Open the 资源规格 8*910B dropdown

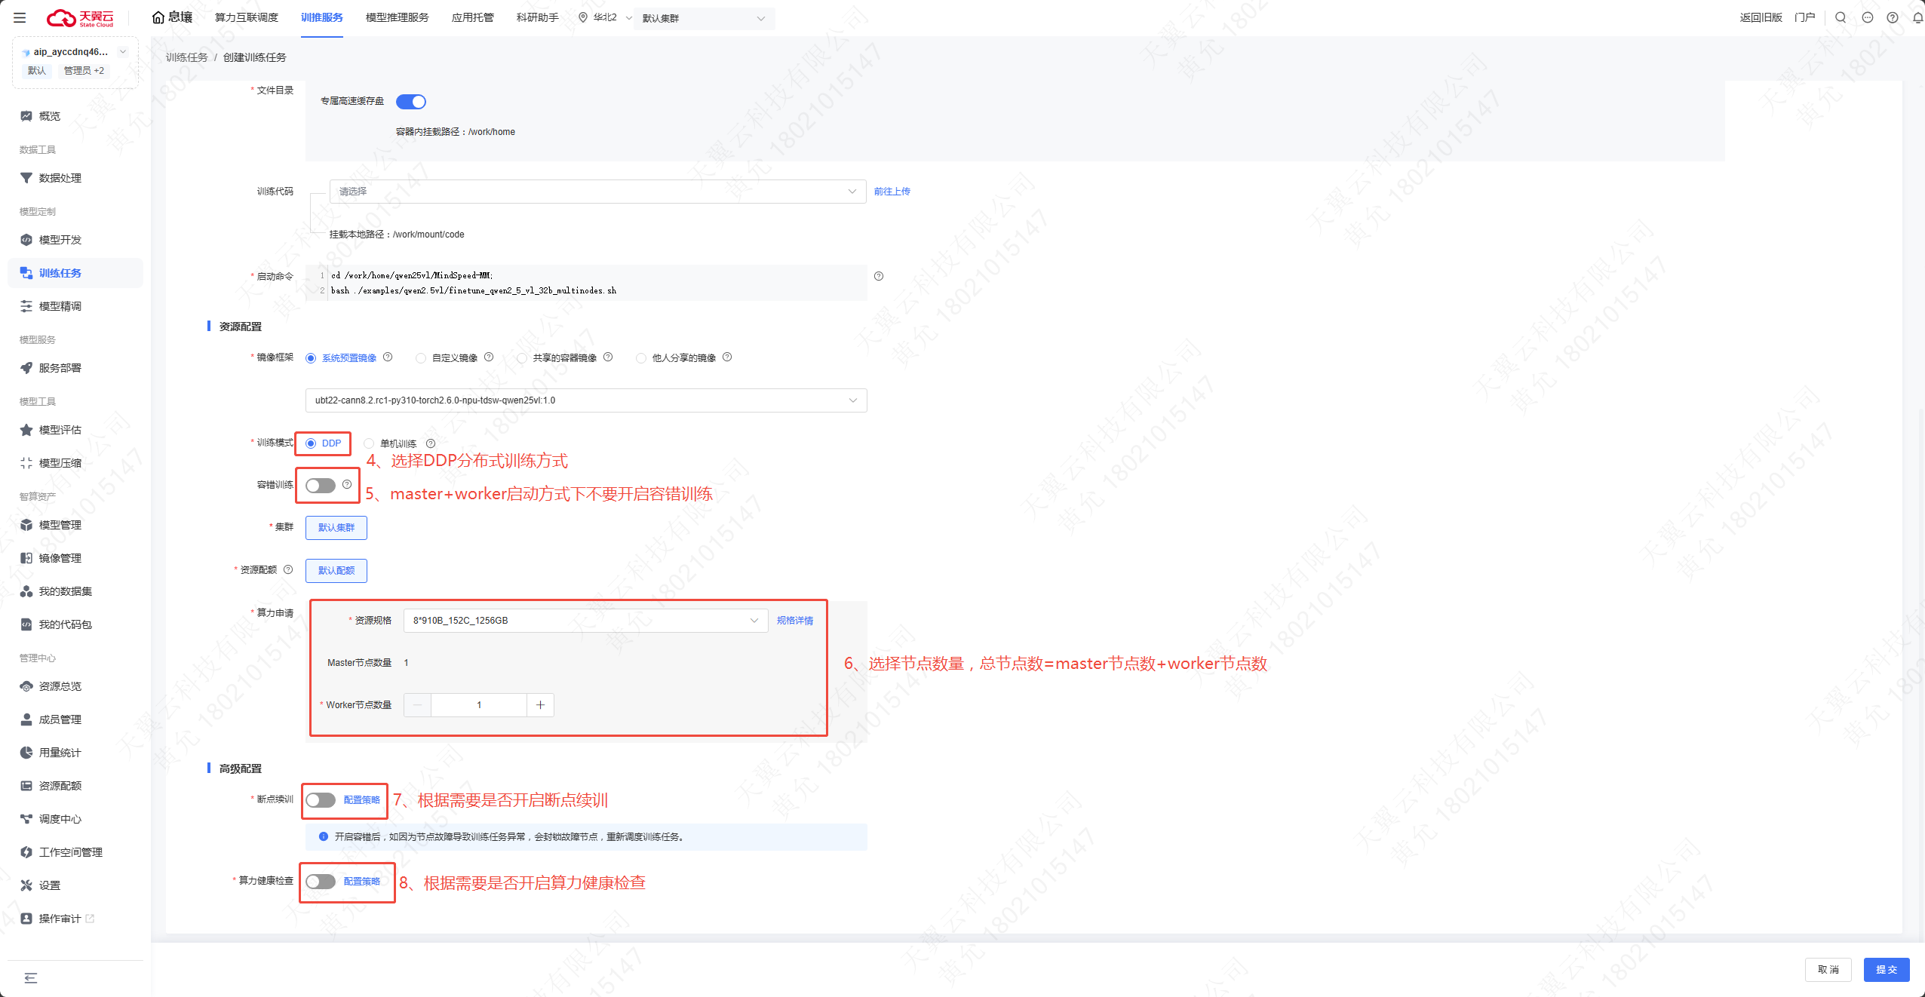585,621
